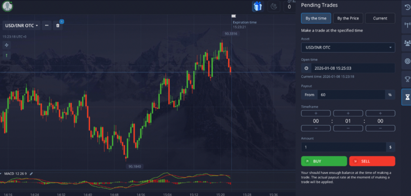This screenshot has width=411, height=196.
Task: Open the user profile avatar
Action: click(x=8, y=6)
